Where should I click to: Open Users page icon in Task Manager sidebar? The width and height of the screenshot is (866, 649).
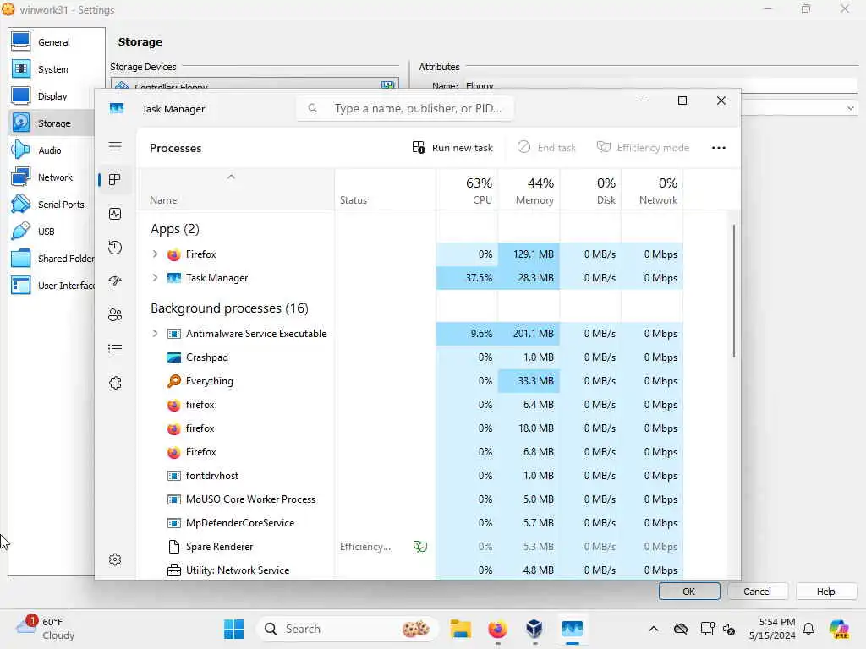pos(115,315)
